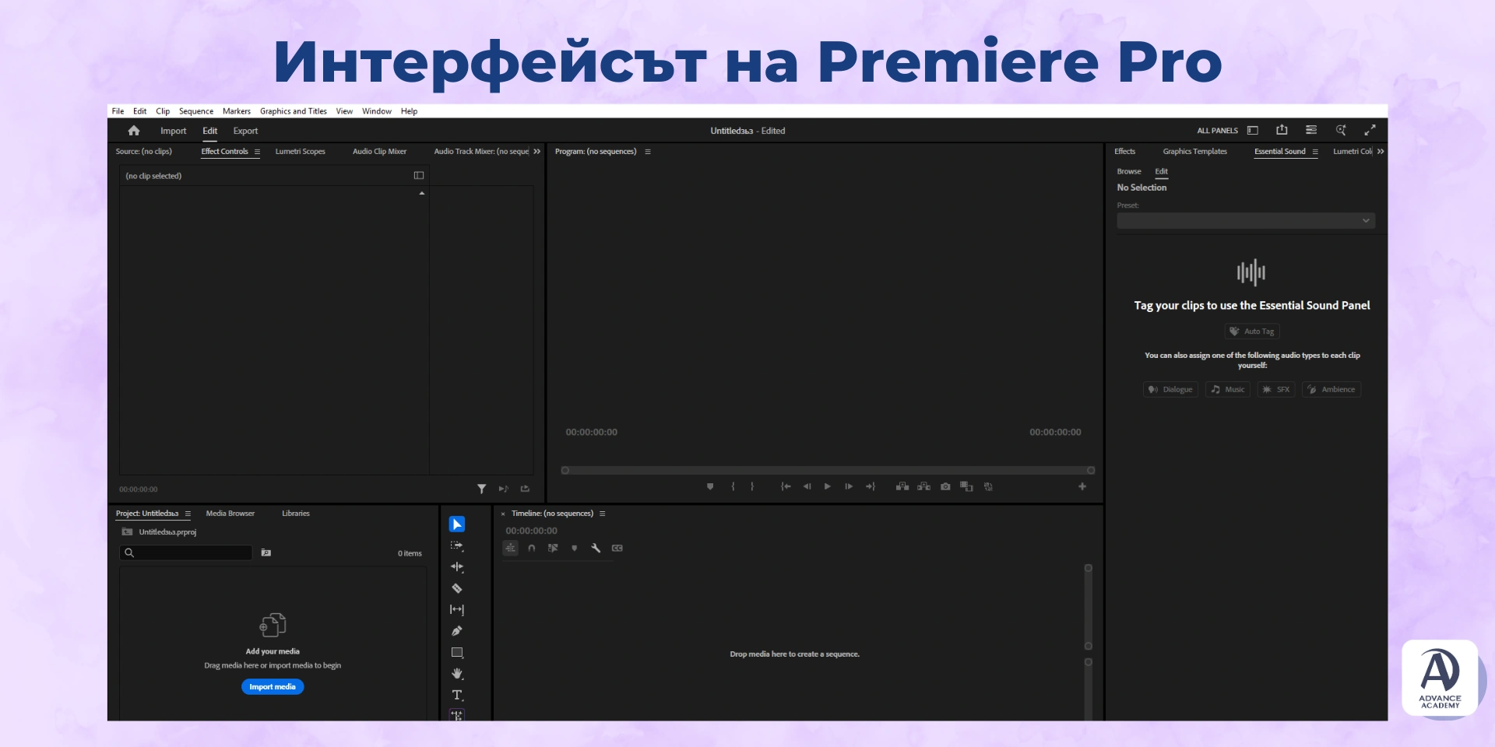Select the Razor tool
1495x747 pixels.
(456, 588)
